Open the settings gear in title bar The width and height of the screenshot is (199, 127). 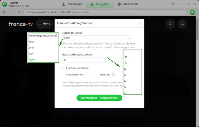173,4
